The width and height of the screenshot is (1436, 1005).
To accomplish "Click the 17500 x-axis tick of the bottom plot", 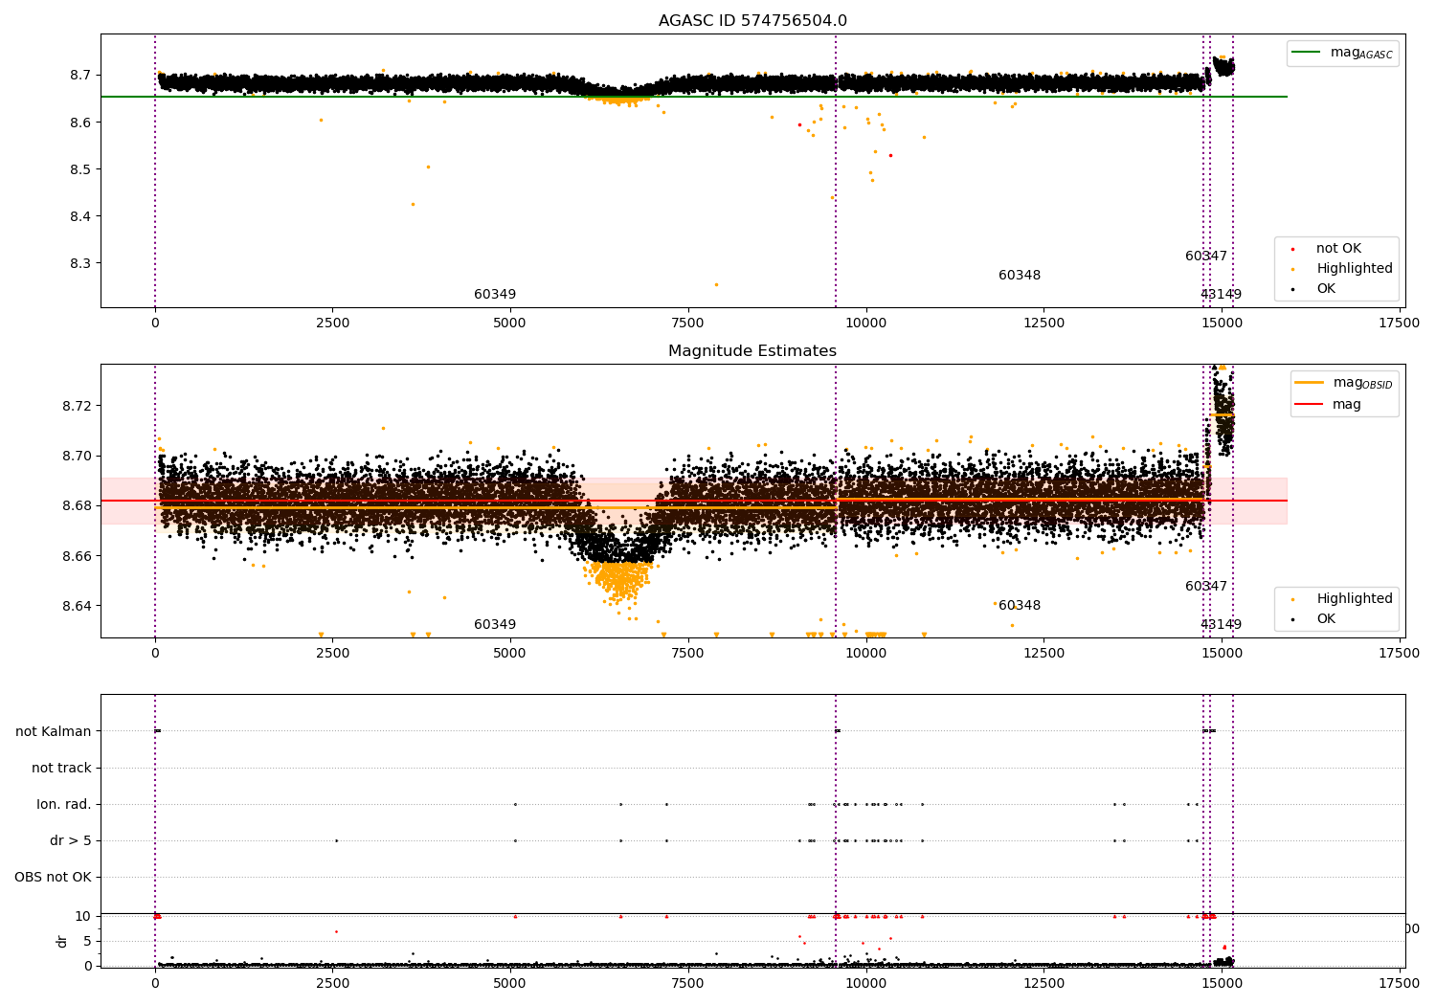I will click(1399, 983).
